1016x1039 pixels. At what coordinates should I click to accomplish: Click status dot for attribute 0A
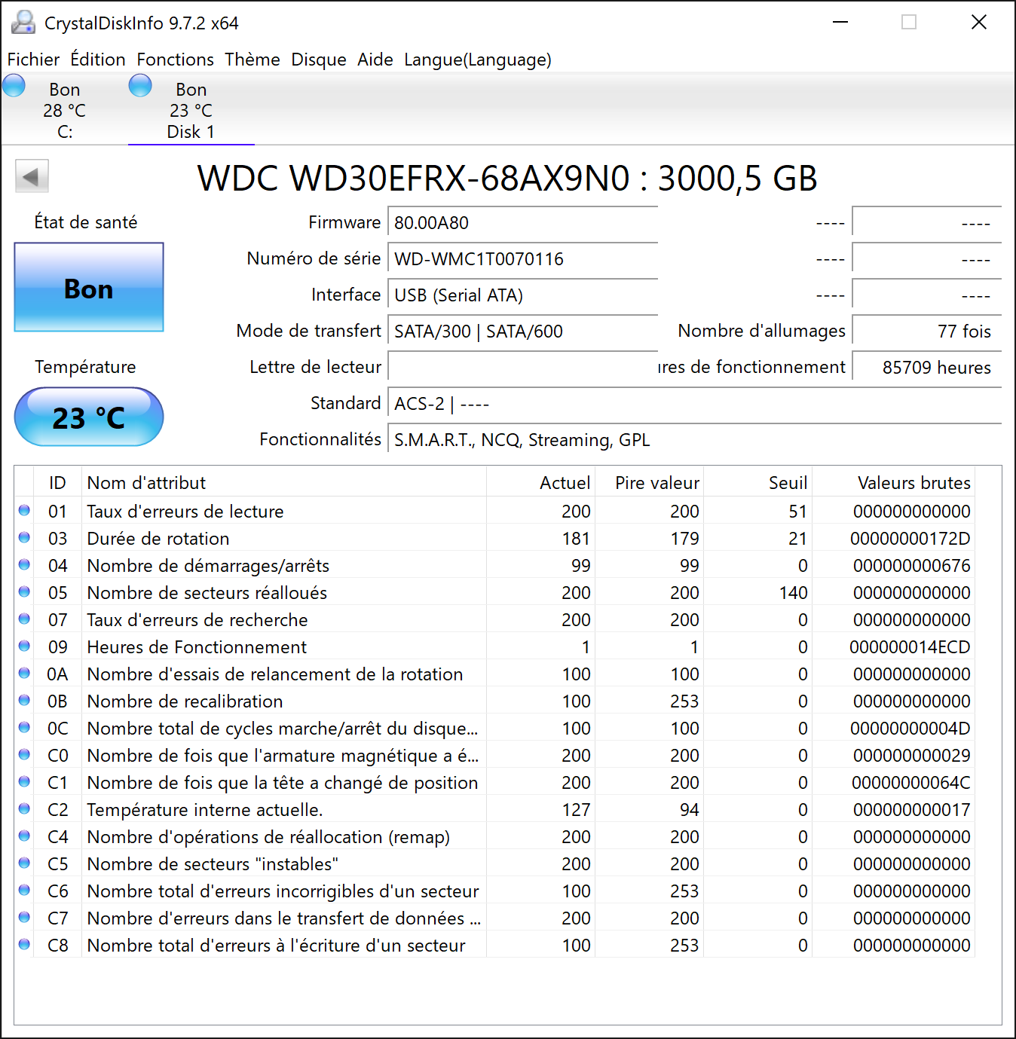(24, 674)
